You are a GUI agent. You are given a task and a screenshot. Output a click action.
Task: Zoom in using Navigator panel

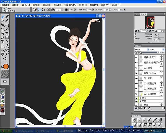coord(153,31)
